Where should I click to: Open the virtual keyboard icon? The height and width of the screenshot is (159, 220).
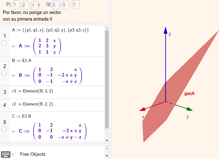[x=6, y=154]
